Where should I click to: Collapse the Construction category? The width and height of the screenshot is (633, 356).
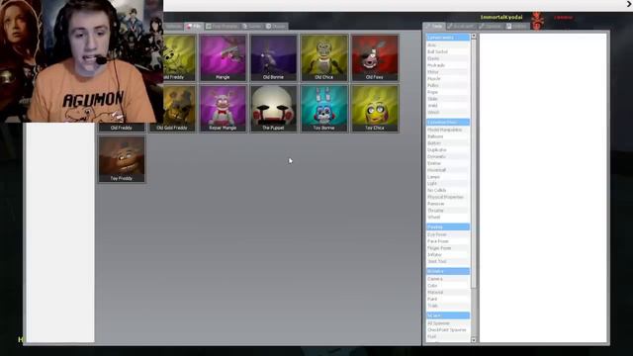448,122
